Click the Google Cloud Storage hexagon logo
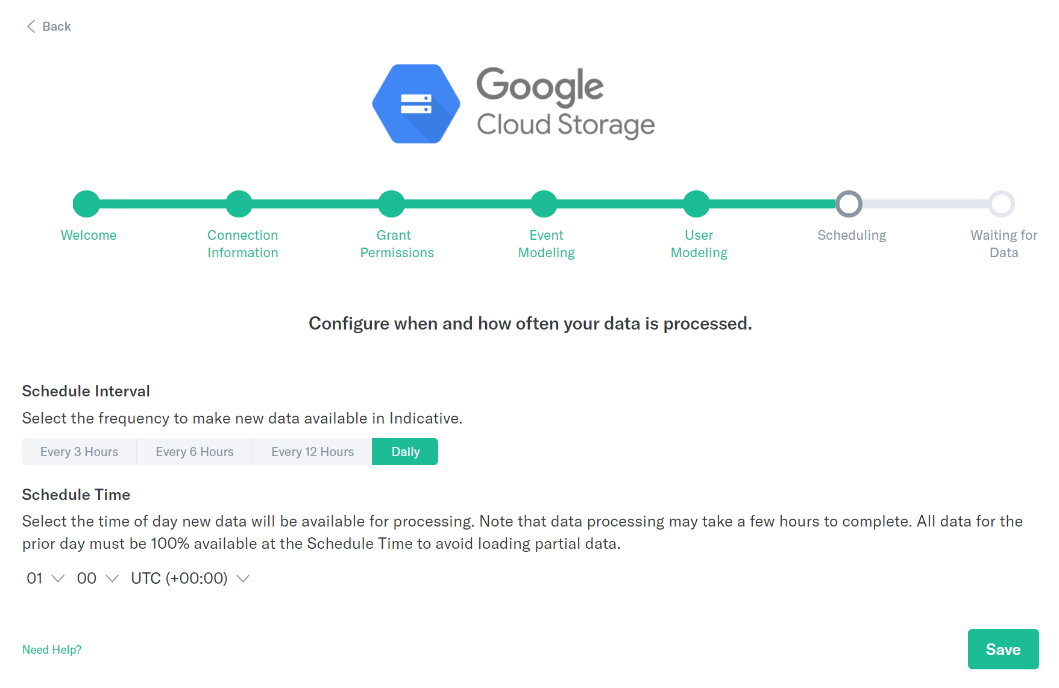This screenshot has height=688, width=1059. (x=416, y=104)
